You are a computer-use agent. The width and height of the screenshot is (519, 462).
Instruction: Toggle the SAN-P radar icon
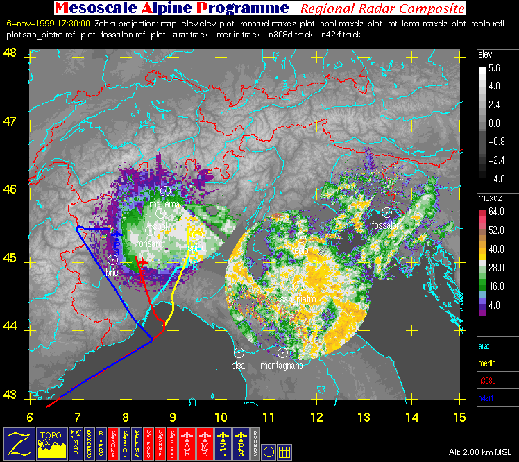[x=160, y=443]
